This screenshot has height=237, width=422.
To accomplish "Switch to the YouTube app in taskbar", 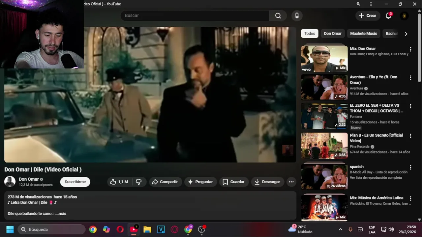I will pyautogui.click(x=134, y=229).
